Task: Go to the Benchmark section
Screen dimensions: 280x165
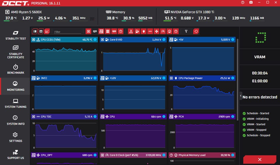Action: click(15, 69)
